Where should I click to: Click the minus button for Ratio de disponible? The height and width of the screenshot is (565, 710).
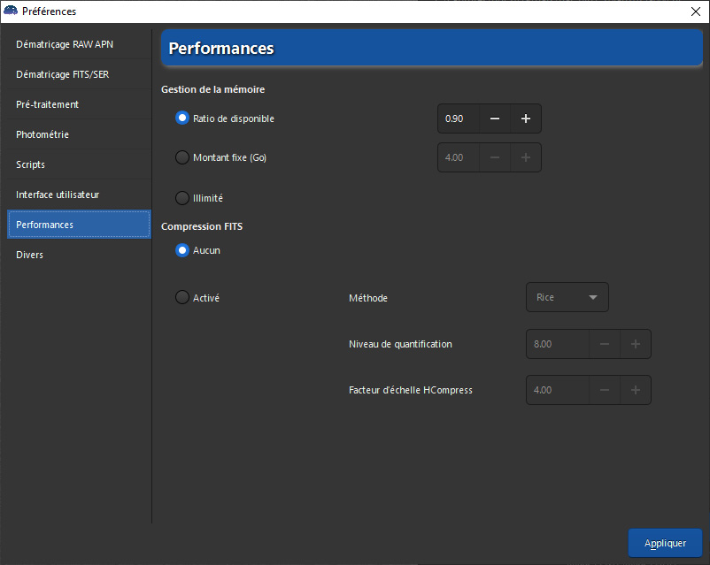(x=495, y=118)
